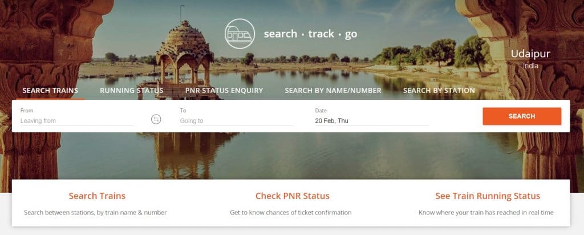Open the Search Trains tab
Viewport: 584px width, 235px height.
click(50, 91)
